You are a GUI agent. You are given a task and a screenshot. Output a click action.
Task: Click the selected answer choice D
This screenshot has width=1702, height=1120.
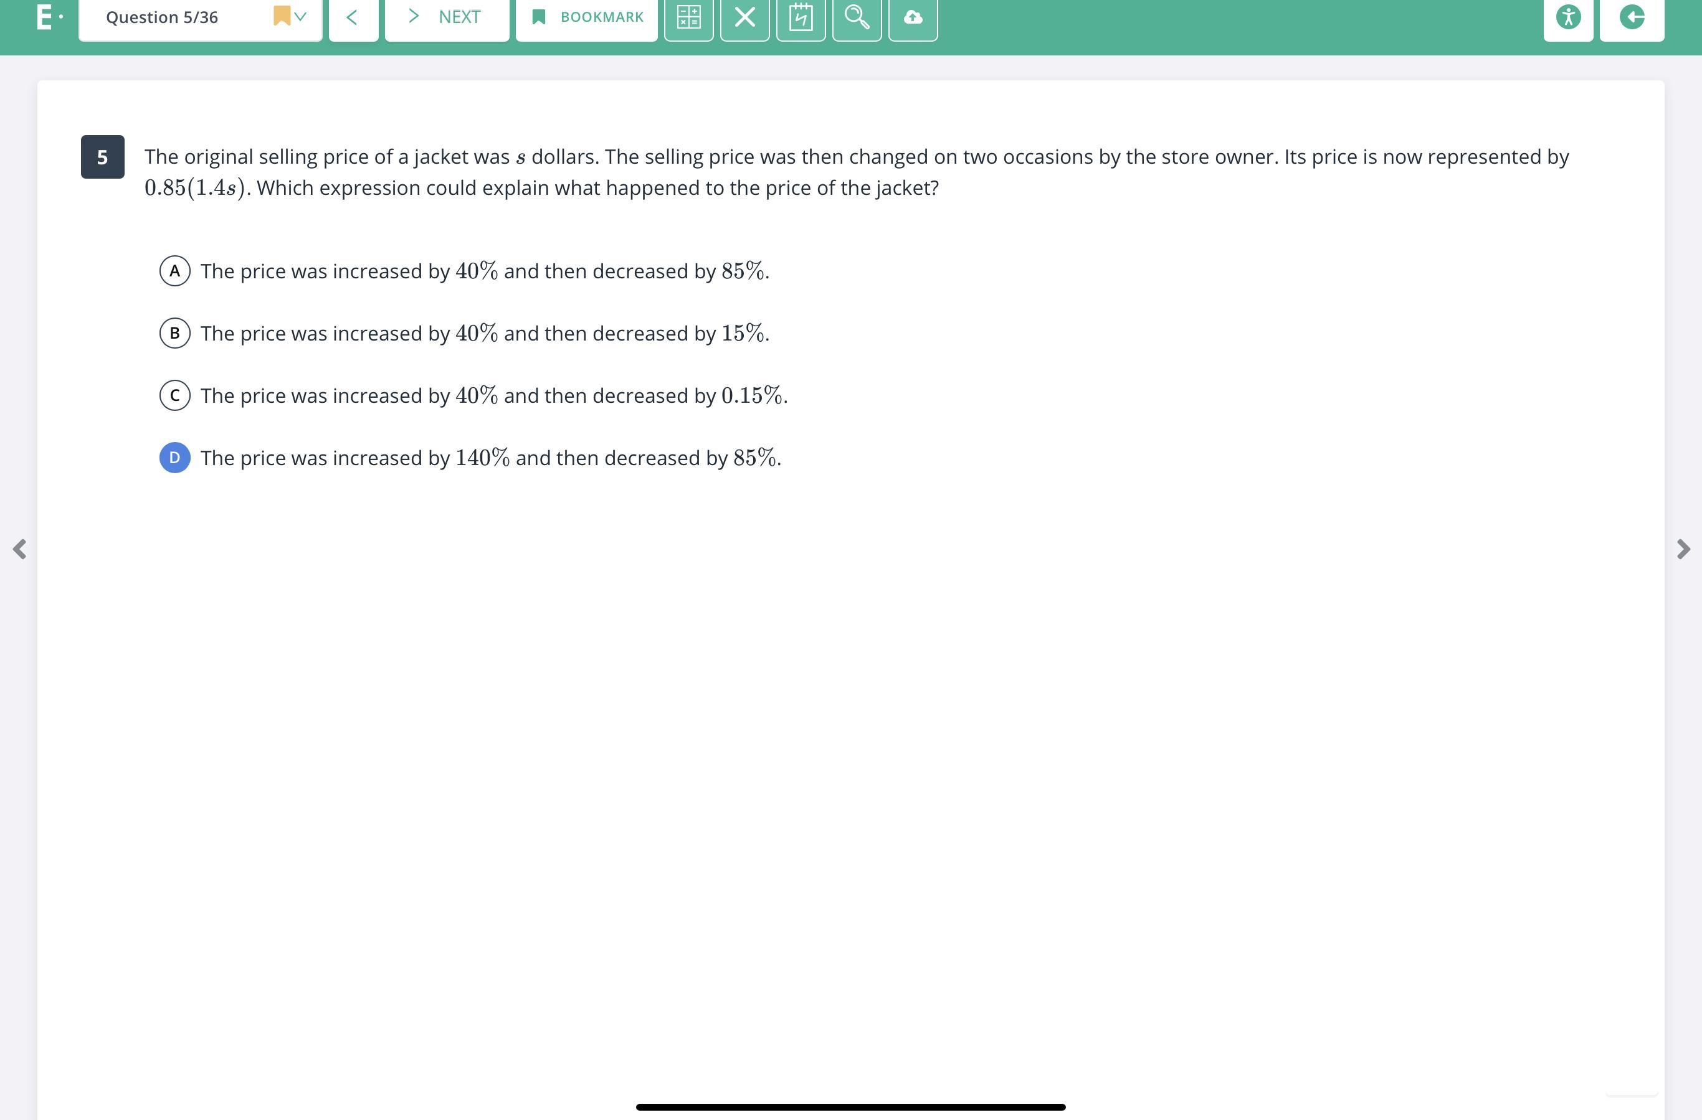(174, 458)
